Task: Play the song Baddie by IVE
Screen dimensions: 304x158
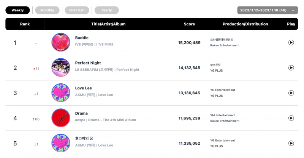Action: [291, 42]
